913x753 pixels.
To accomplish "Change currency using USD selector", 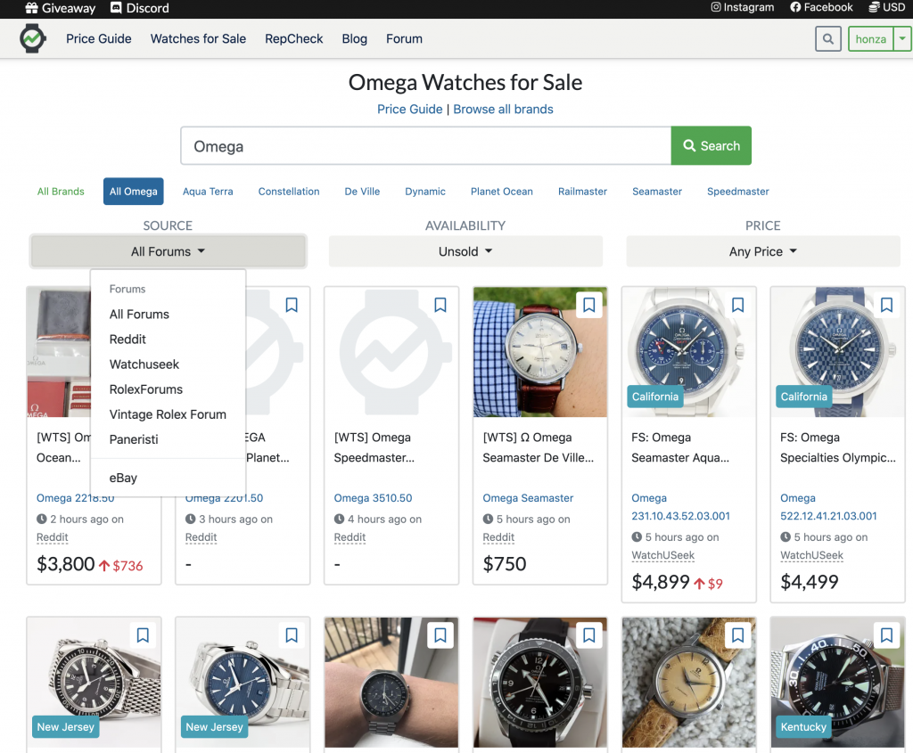I will point(887,7).
